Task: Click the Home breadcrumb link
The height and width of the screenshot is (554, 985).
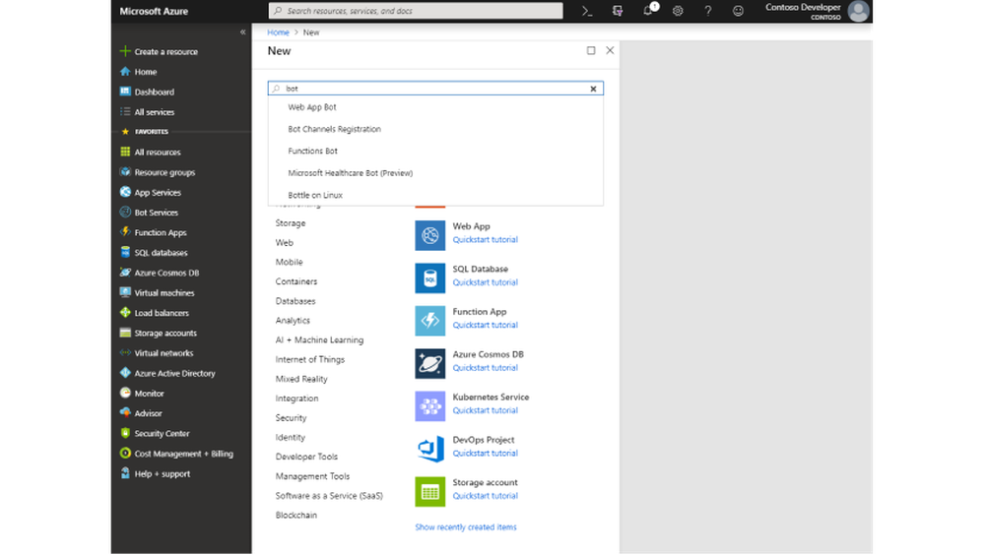Action: coord(279,32)
